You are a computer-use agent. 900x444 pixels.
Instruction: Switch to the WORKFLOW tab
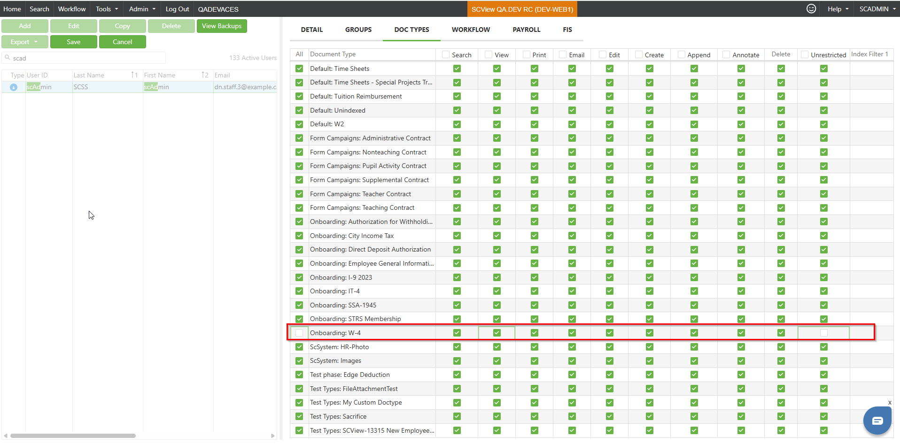click(x=471, y=30)
